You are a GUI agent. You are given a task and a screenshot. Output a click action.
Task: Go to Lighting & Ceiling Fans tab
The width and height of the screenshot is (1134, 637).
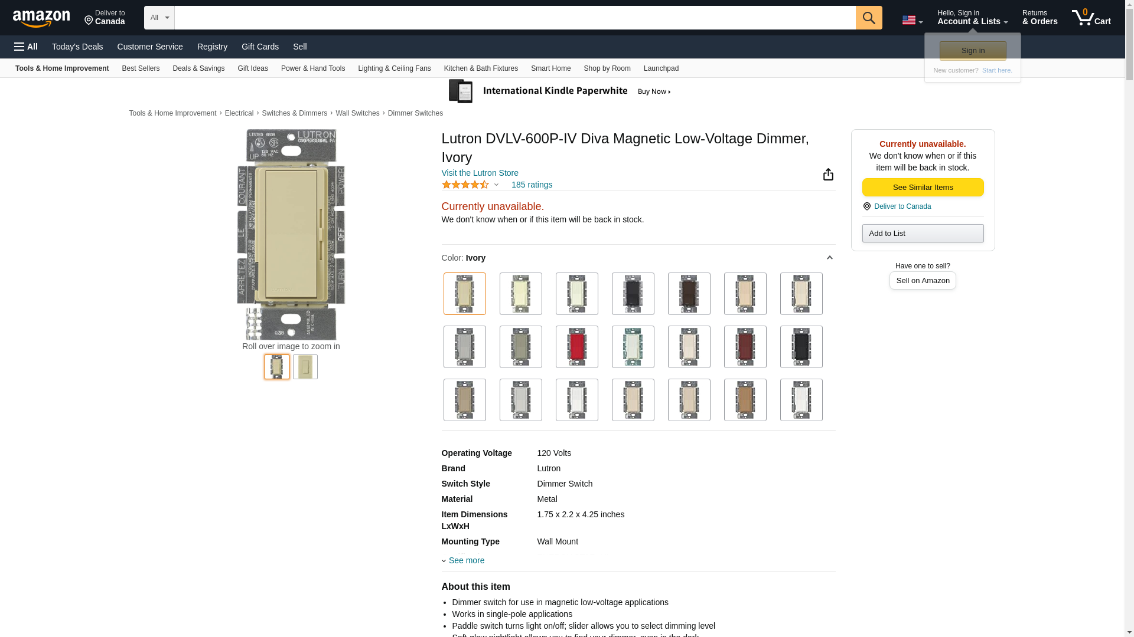point(394,68)
